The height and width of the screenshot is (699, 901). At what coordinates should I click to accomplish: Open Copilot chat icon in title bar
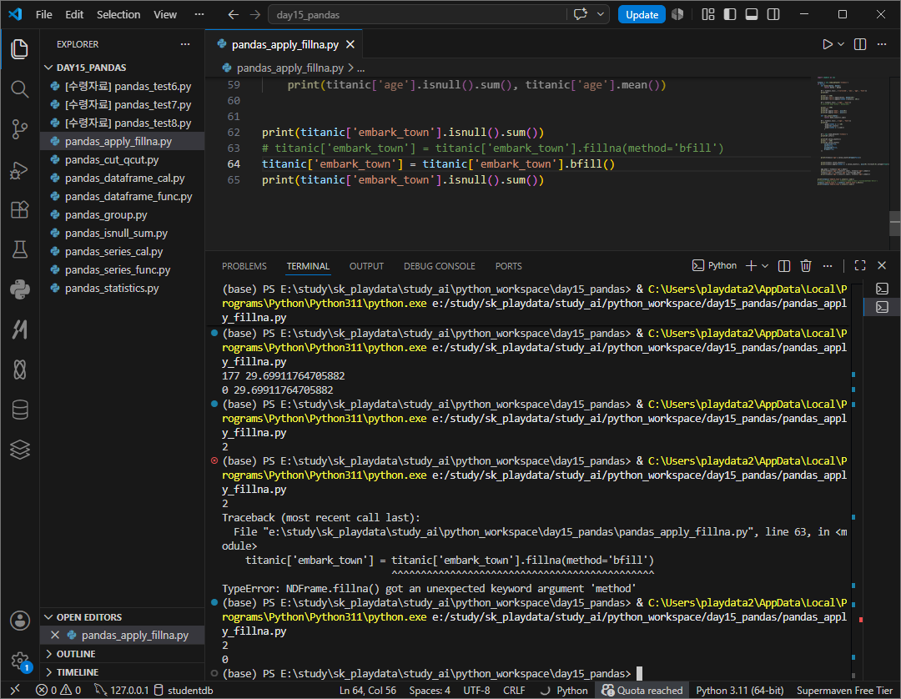(581, 14)
